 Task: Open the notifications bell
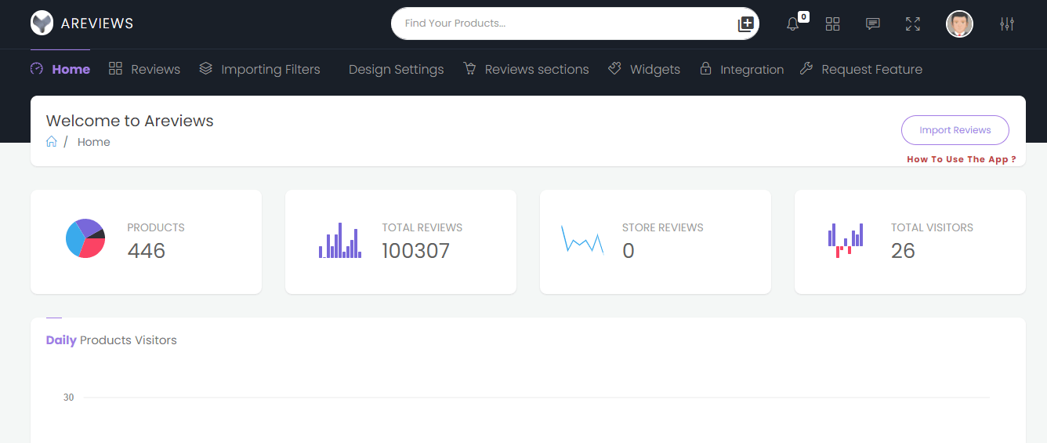point(792,24)
